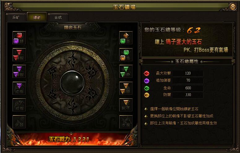Viewport: 240px width, 153px height.
Task: Select the 盾 shield slot
Action: 126,55
